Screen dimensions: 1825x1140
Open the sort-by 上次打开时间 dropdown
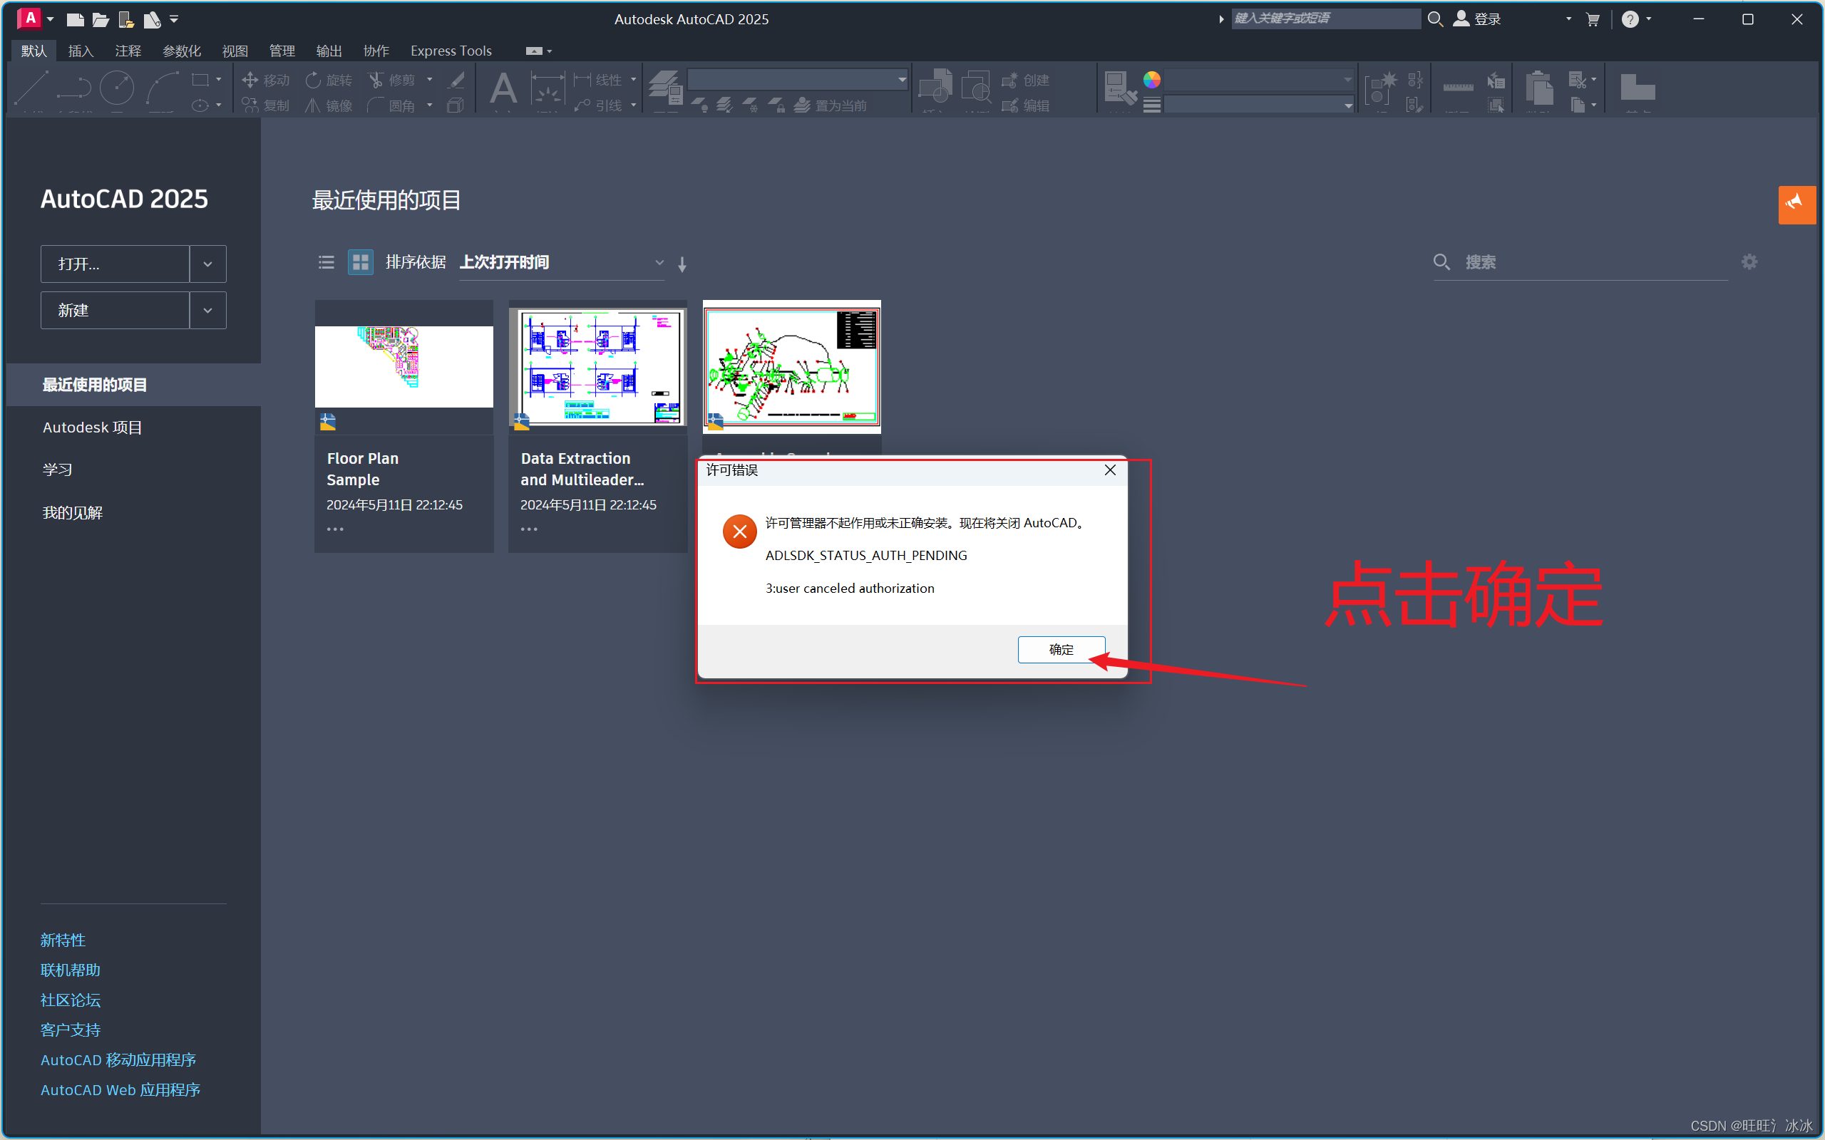click(x=562, y=262)
